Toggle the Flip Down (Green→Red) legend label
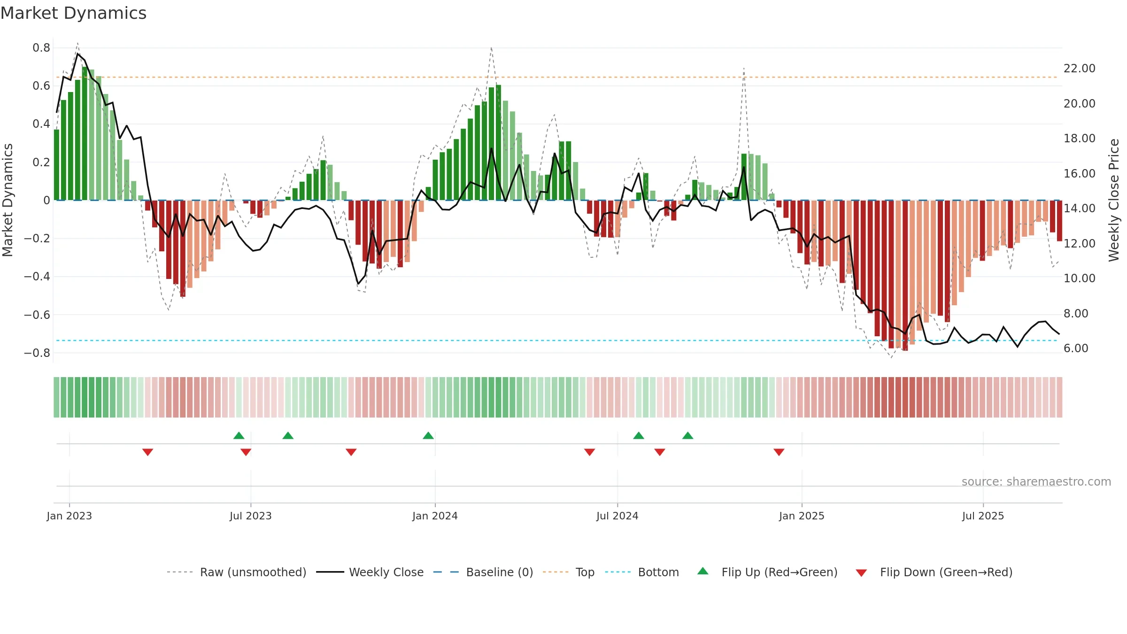1127x634 pixels. pos(946,572)
